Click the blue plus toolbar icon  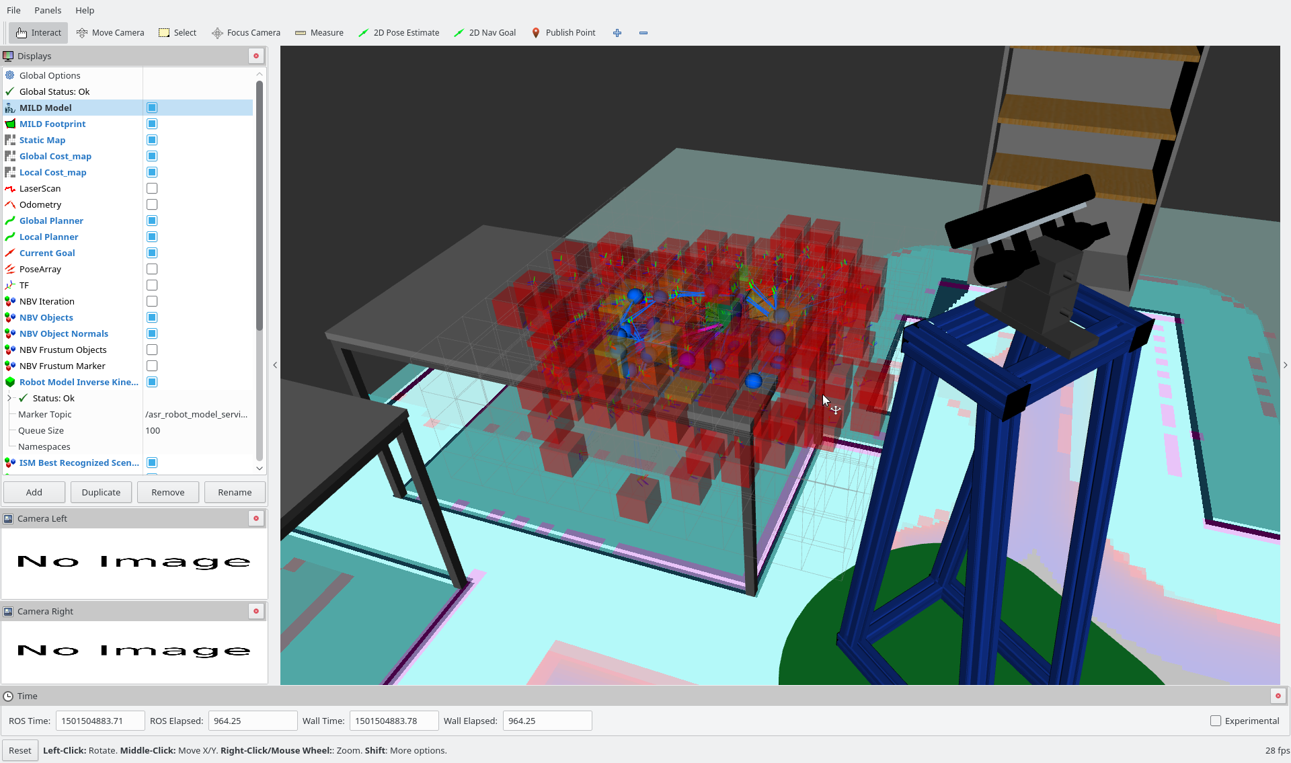pos(617,32)
